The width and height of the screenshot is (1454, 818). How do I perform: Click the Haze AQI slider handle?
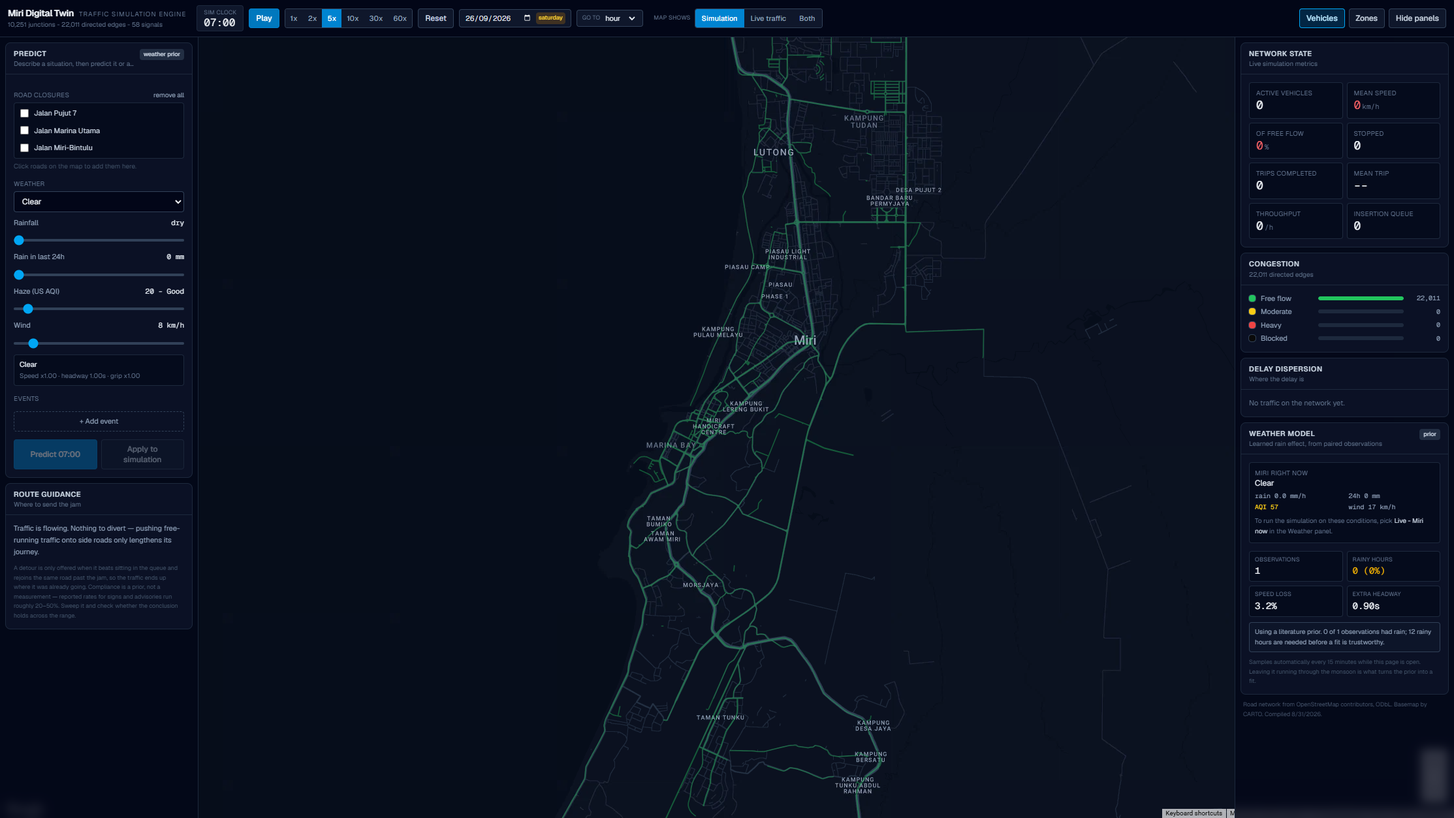(28, 309)
